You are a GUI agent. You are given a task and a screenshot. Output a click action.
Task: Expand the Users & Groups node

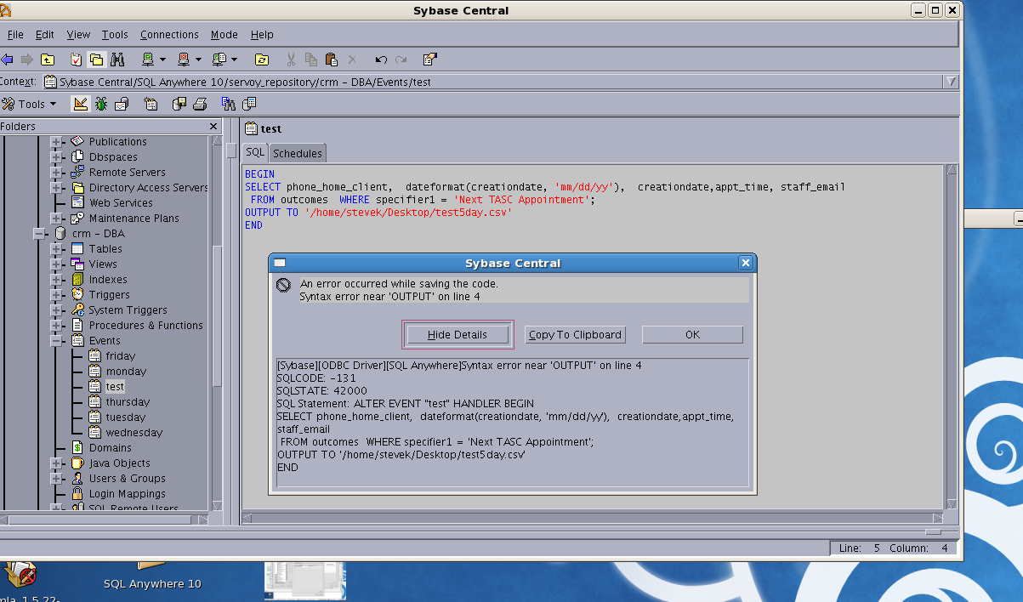(56, 479)
